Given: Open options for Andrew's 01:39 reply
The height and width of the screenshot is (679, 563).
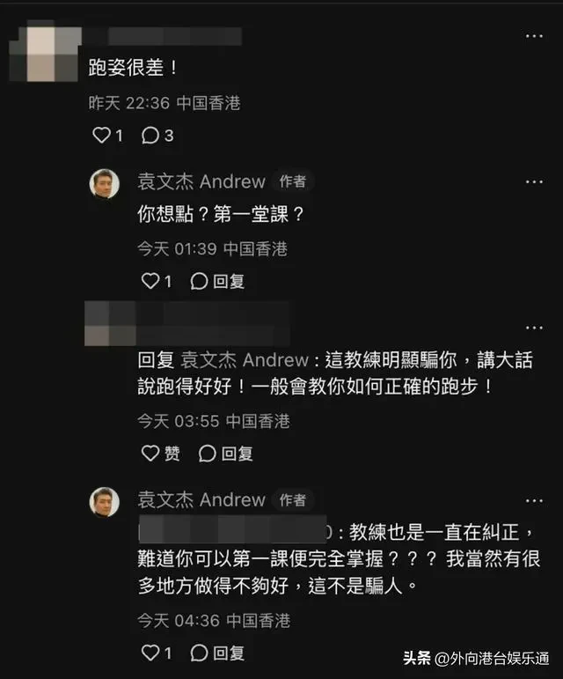Looking at the screenshot, I should [534, 182].
